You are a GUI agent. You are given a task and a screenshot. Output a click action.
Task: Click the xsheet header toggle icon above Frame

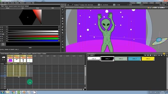[3, 57]
